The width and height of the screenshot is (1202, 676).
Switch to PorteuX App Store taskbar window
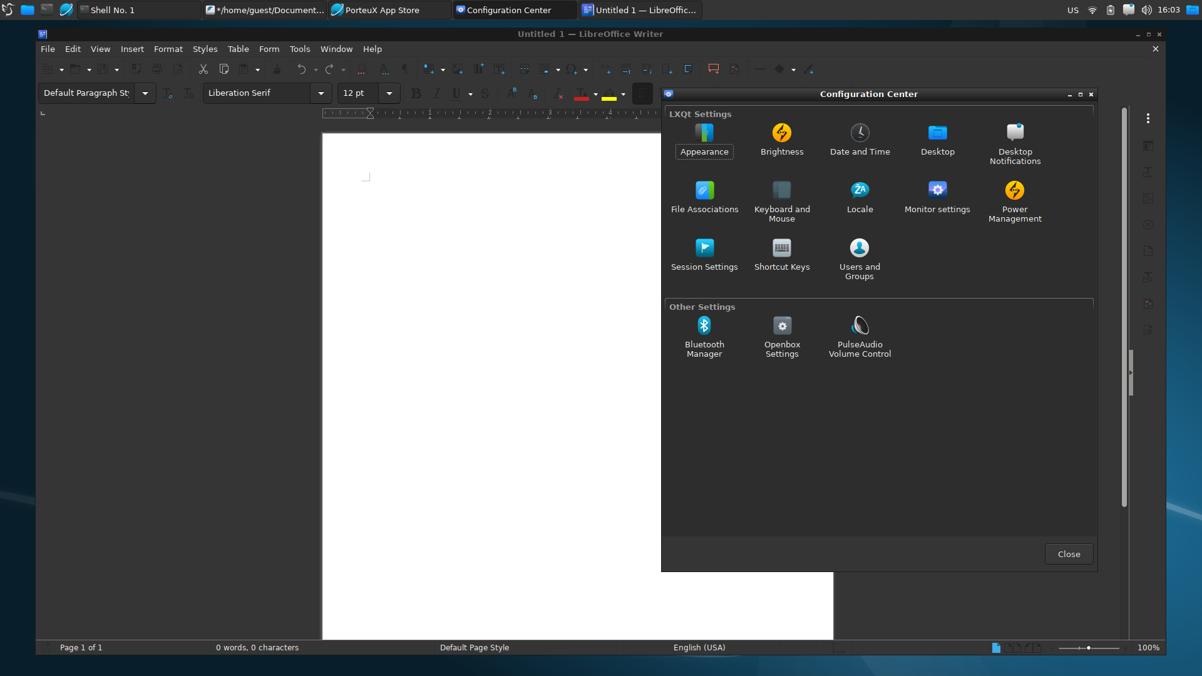pos(389,10)
